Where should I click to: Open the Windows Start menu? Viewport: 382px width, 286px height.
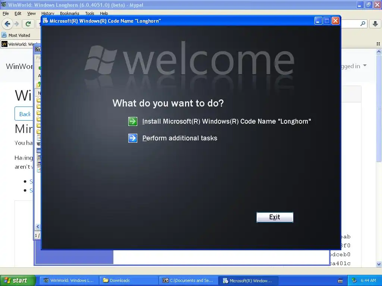[18, 280]
